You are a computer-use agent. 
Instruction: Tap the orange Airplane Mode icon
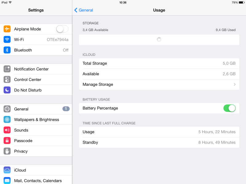(7, 29)
